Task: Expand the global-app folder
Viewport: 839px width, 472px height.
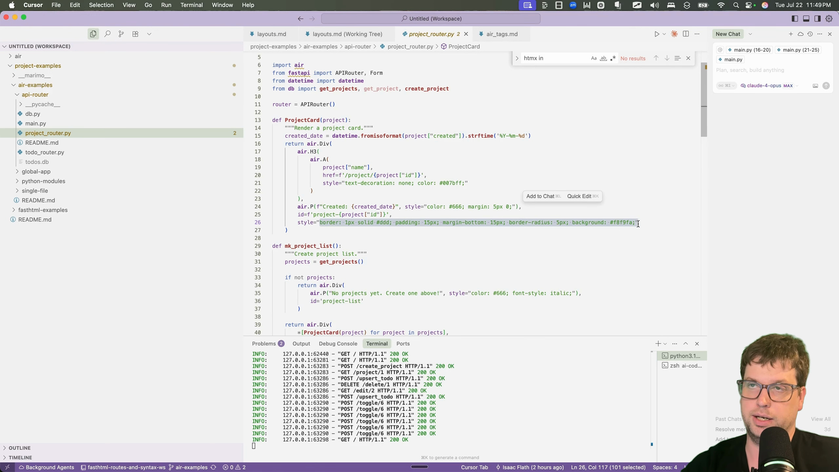Action: coord(36,171)
